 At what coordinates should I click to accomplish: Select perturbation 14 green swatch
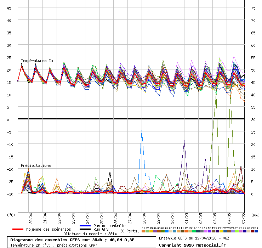click(x=194, y=231)
